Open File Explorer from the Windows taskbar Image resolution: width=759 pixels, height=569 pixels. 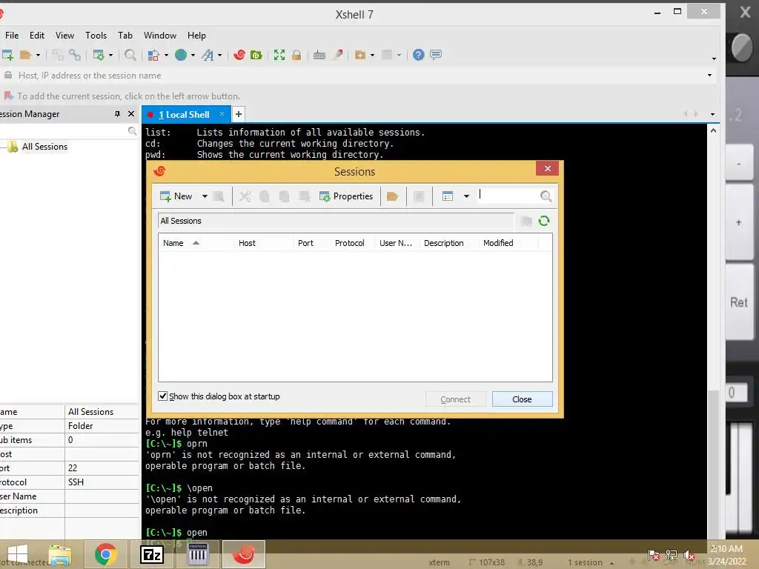pos(59,554)
